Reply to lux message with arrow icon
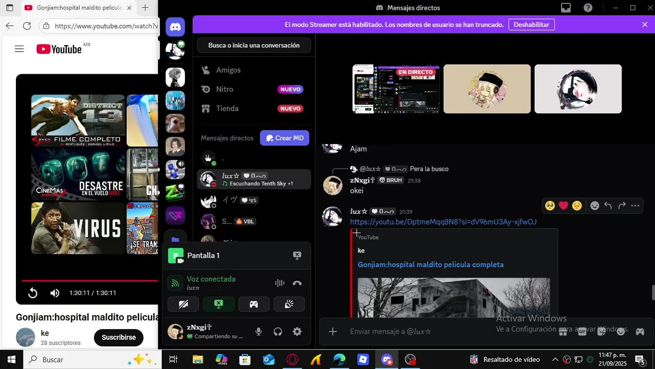Viewport: 655px width, 369px height. coord(608,206)
